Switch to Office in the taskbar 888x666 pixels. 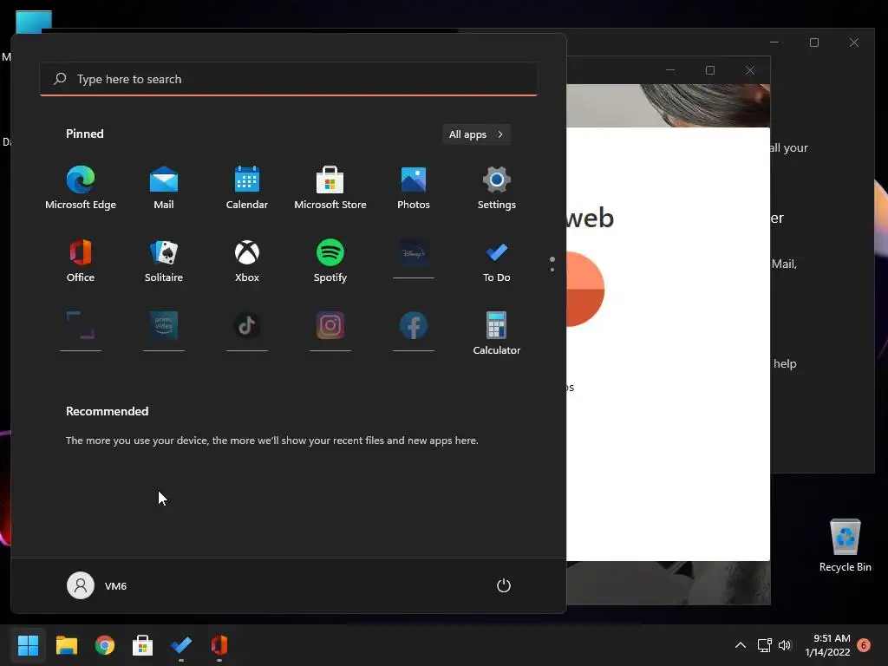[x=219, y=645]
